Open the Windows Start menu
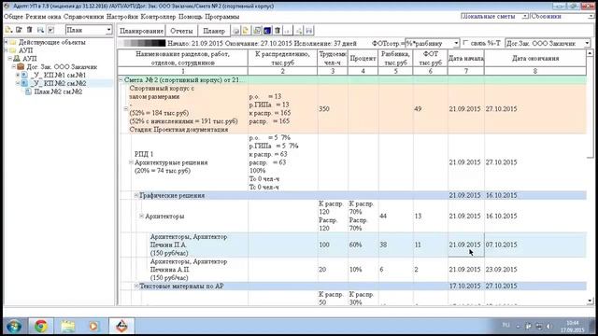598x336 pixels. click(x=14, y=326)
